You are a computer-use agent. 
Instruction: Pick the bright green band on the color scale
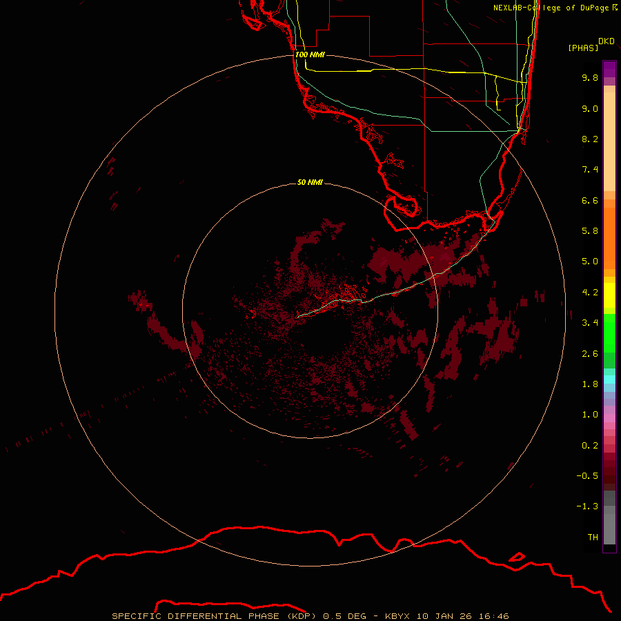609,333
